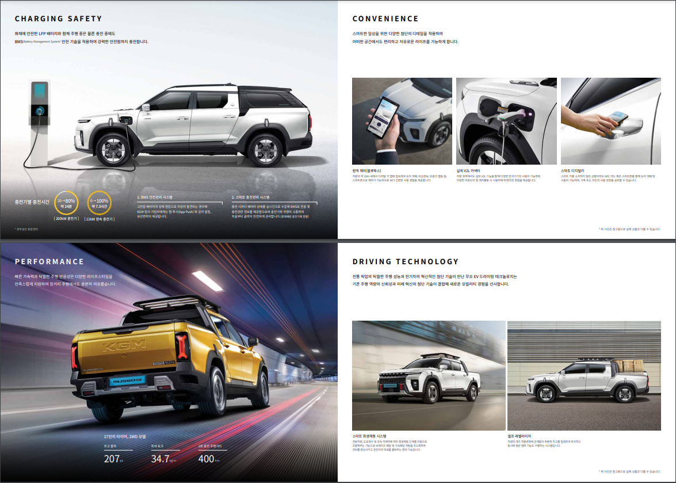676x483 pixels.
Task: Click the 20→80% charging time circle
Action: 66,203
